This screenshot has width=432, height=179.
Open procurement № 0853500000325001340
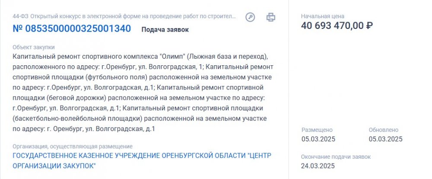pyautogui.click(x=72, y=29)
